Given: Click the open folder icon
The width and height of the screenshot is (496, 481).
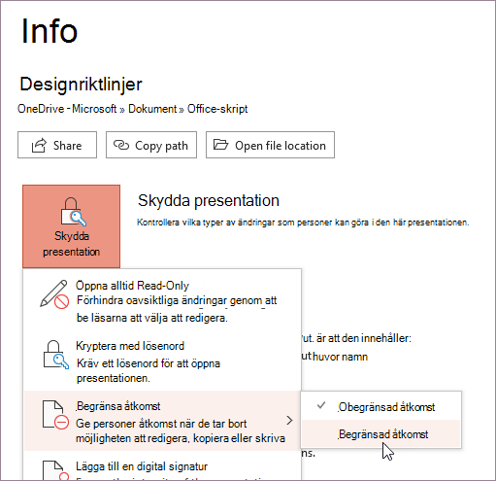Looking at the screenshot, I should pyautogui.click(x=221, y=144).
